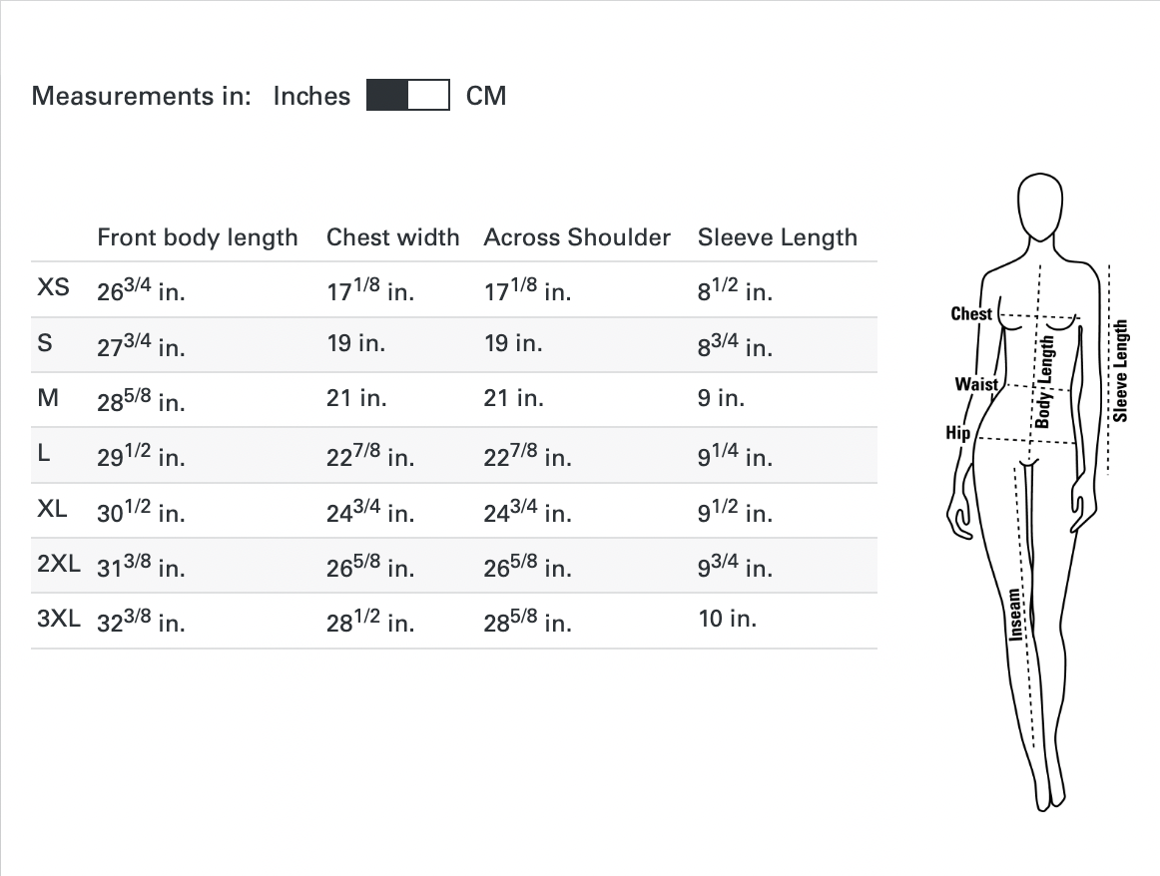The image size is (1160, 876).
Task: Click the Body Length label on figure
Action: pos(1044,381)
